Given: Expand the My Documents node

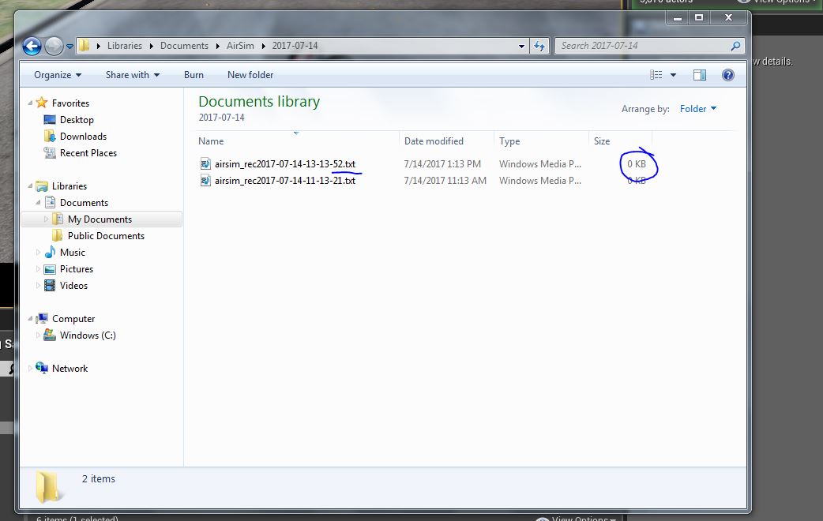Looking at the screenshot, I should [x=46, y=219].
